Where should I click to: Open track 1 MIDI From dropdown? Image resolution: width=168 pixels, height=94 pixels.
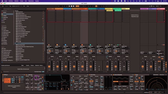tap(51, 48)
